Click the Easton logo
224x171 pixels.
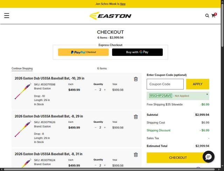(110, 16)
